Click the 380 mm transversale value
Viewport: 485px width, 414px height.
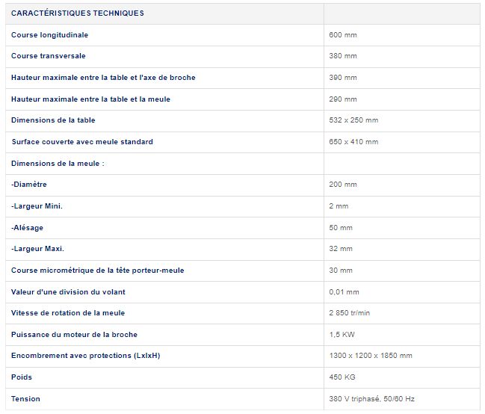[343, 56]
